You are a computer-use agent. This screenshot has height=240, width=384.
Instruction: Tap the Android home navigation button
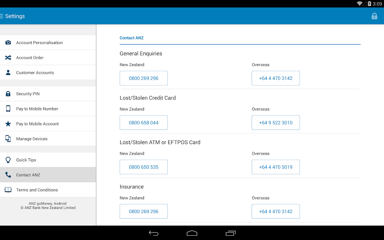(192, 233)
